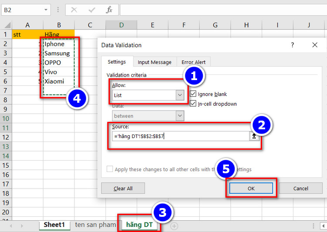Click inside the Source input field

pyautogui.click(x=181, y=136)
